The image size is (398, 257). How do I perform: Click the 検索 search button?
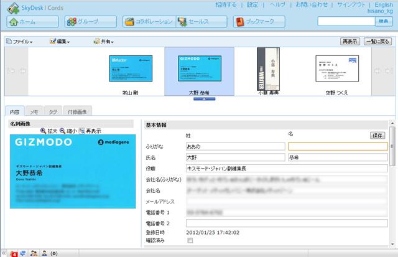[384, 21]
